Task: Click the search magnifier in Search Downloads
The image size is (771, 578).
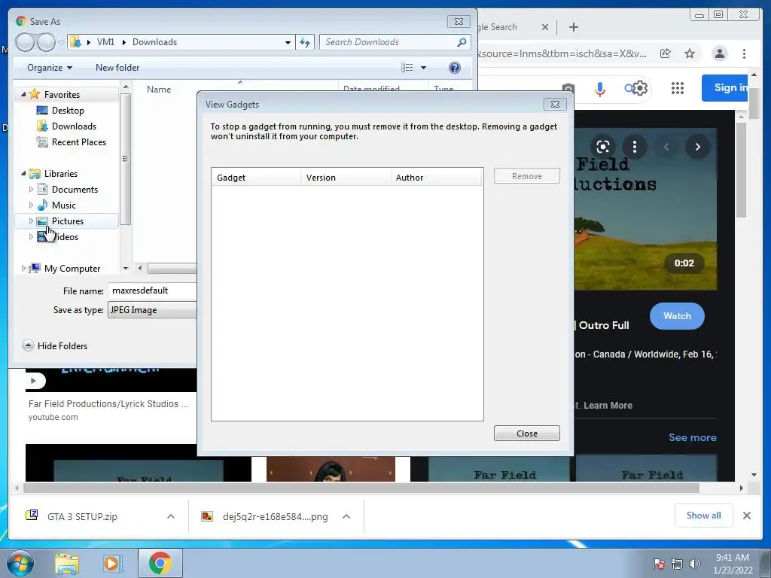Action: coord(462,42)
